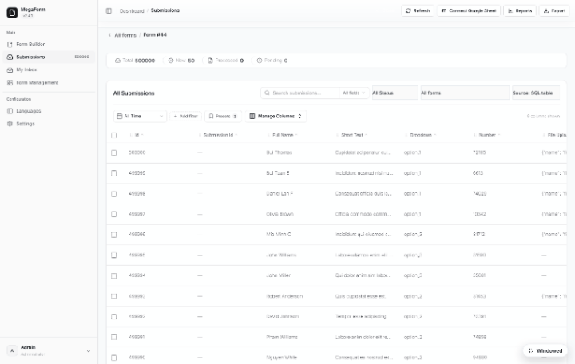This screenshot has width=575, height=364.
Task: Check the row 499996 checkbox
Action: click(x=114, y=235)
